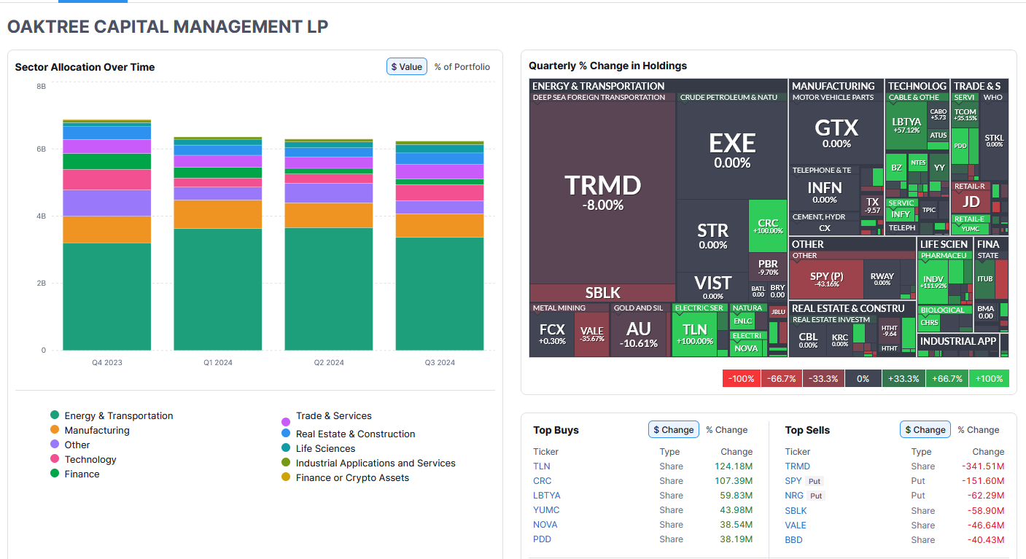Viewport: 1026px width, 559px height.
Task: Toggle the Life Sciences legend entry
Action: (x=319, y=448)
